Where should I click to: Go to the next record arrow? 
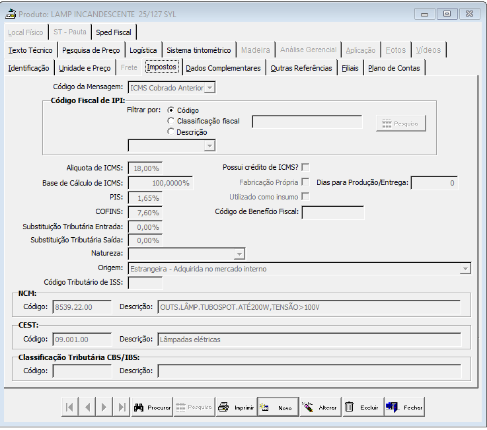104,407
